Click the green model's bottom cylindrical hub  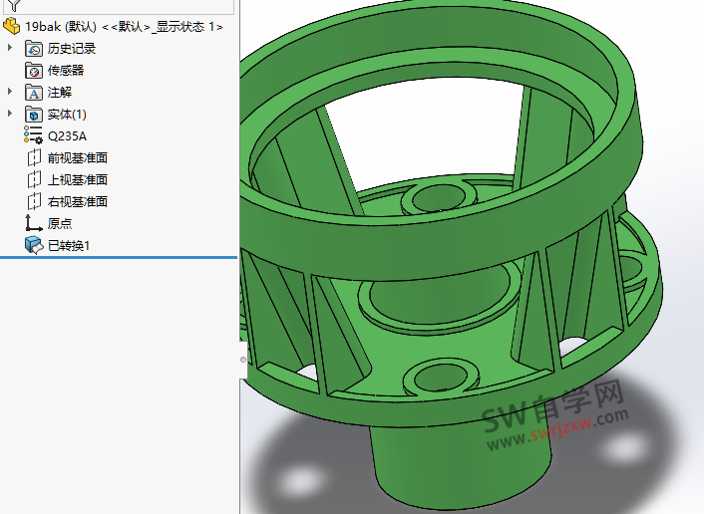coord(461,458)
